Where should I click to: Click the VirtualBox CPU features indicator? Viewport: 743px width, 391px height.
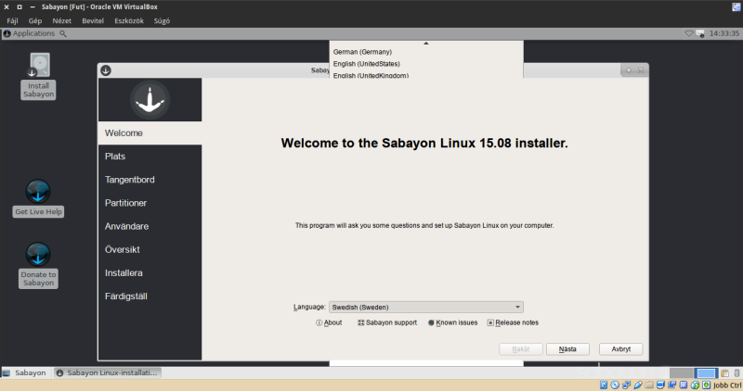684,385
